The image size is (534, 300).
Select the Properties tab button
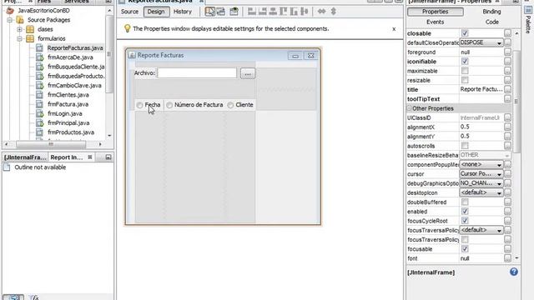[x=436, y=12]
